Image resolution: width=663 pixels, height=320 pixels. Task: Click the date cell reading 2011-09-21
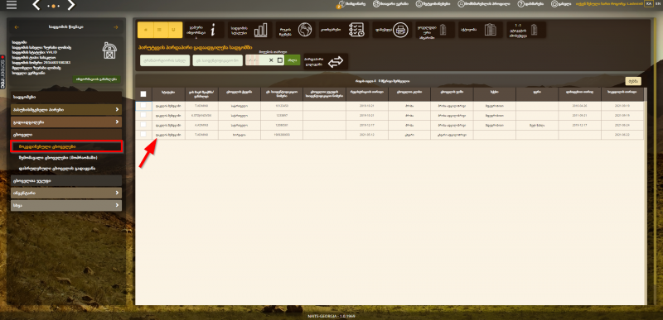[579, 115]
